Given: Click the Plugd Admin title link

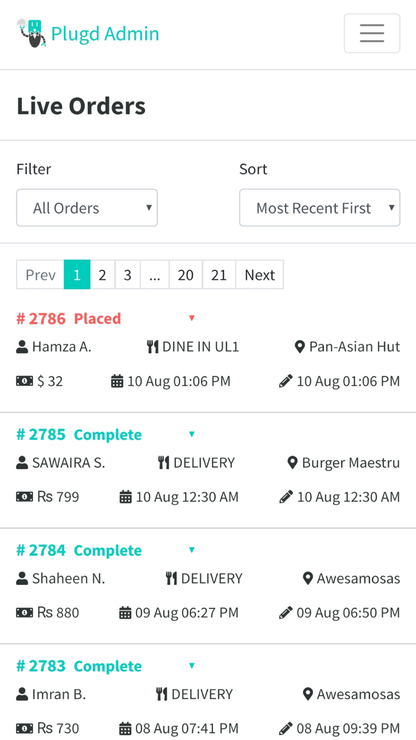Looking at the screenshot, I should point(105,34).
